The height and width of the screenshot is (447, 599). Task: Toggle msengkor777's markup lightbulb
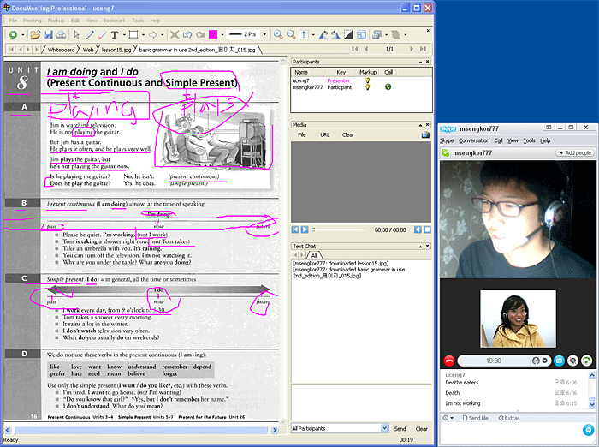(x=367, y=87)
